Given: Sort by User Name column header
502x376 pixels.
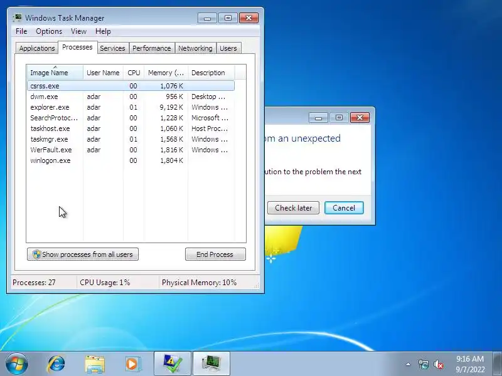Looking at the screenshot, I should (x=103, y=73).
